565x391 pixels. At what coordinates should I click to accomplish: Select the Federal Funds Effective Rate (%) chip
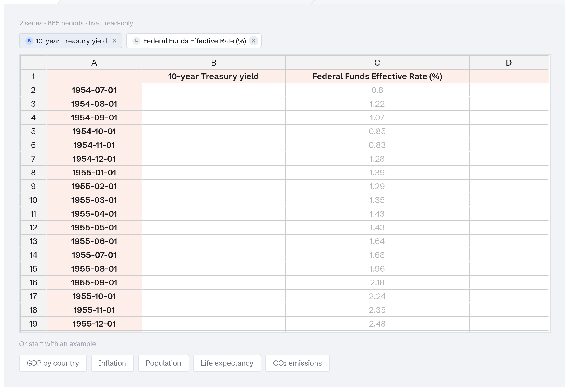click(194, 41)
